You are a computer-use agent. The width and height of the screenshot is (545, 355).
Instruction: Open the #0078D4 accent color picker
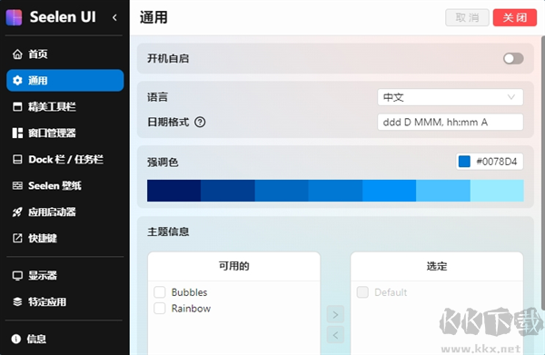tap(490, 162)
